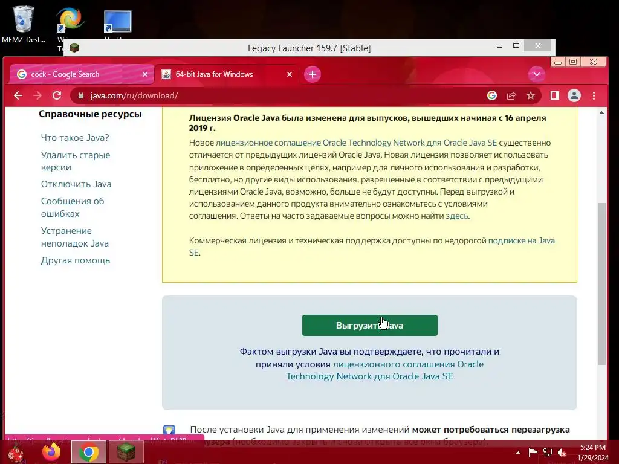Select the 64-bit Java for Windows tab
This screenshot has height=464, width=619.
click(227, 74)
